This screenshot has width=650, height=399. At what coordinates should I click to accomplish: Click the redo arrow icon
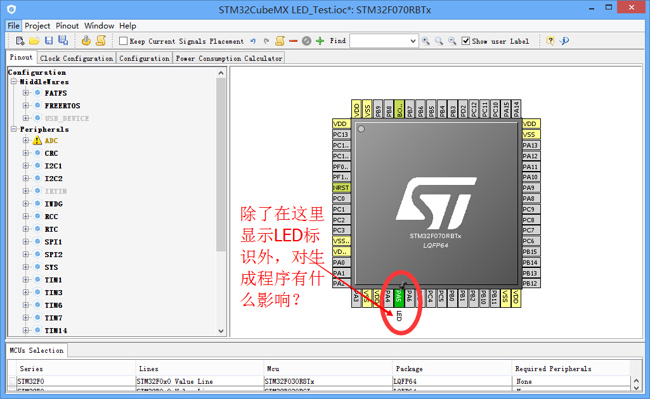[x=266, y=41]
